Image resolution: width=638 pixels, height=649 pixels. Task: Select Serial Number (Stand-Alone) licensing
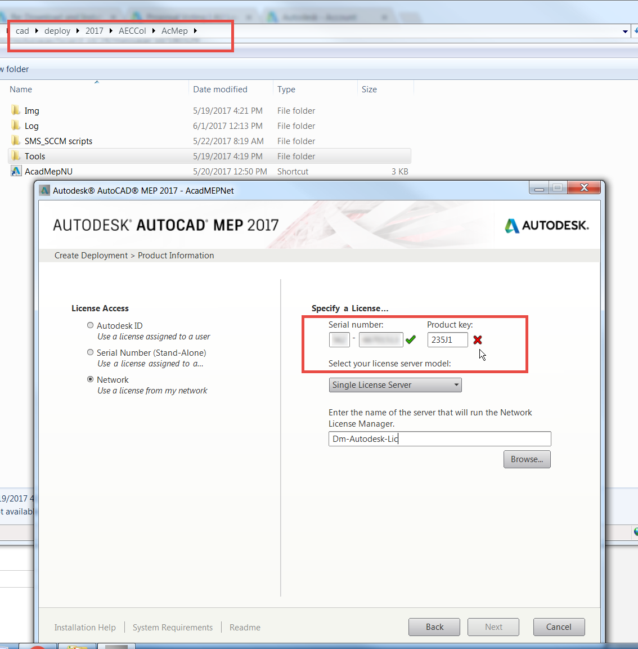[90, 352]
